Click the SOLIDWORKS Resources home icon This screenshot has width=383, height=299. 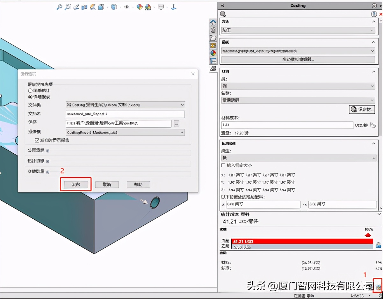tap(213, 22)
